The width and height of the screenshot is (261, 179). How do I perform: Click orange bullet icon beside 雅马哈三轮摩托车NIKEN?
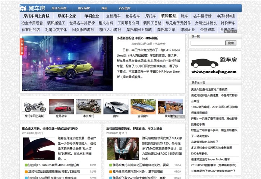[x=110, y=172]
